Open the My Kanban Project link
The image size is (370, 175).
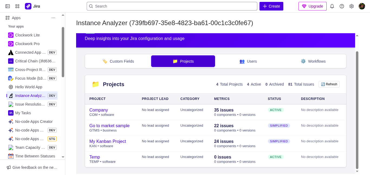pyautogui.click(x=108, y=141)
